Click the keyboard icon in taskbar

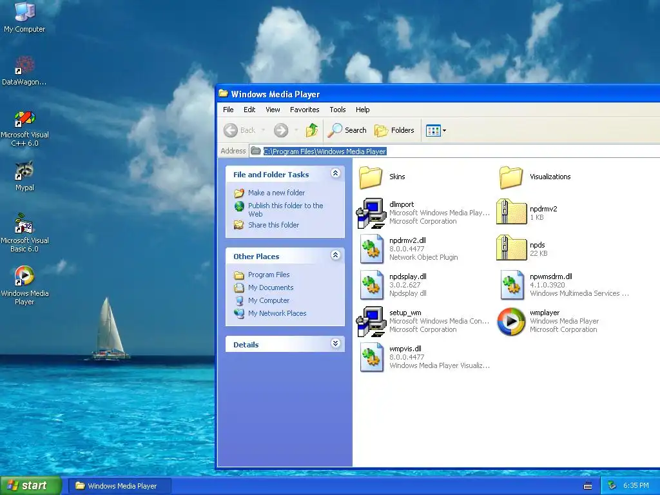click(x=588, y=486)
